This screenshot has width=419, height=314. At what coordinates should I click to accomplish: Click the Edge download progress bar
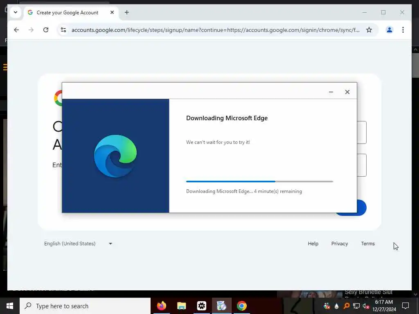(259, 182)
